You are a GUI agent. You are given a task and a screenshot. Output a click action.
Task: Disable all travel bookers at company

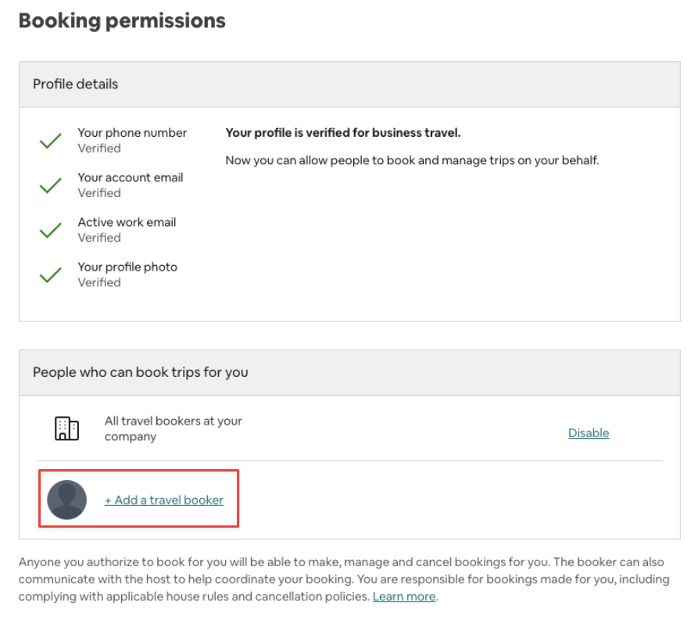pyautogui.click(x=589, y=433)
